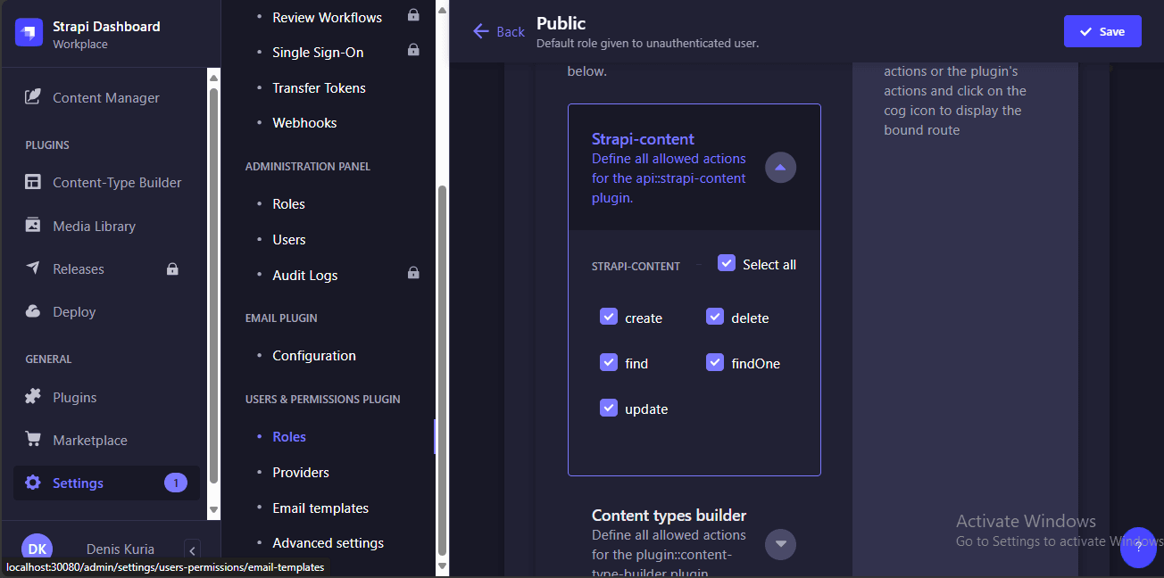Click the Back arrow icon
Viewport: 1164px width, 578px height.
pyautogui.click(x=481, y=31)
